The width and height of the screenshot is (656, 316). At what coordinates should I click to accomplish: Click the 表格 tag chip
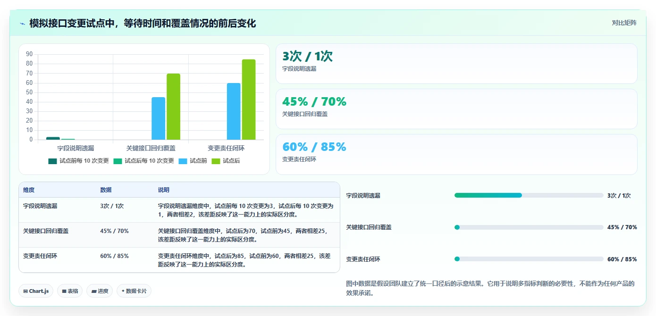point(70,291)
